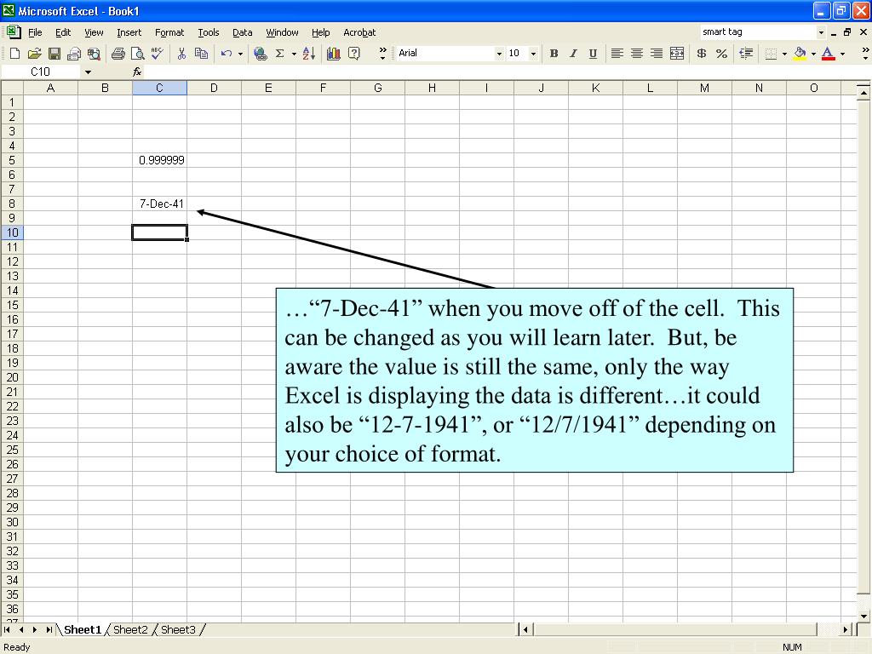Toggle Italic formatting
The width and height of the screenshot is (872, 654).
pyautogui.click(x=573, y=54)
